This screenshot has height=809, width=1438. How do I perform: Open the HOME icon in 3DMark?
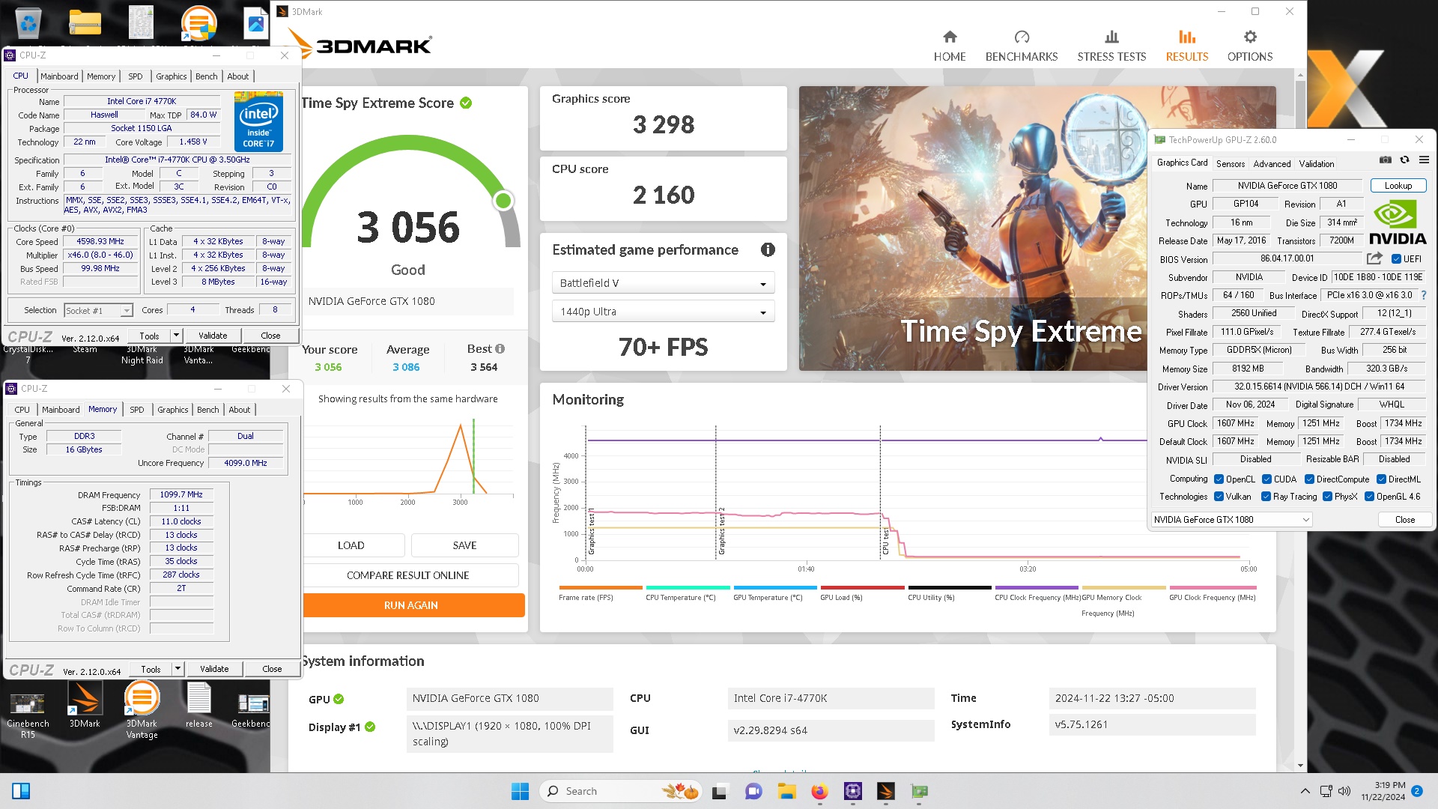pos(950,37)
